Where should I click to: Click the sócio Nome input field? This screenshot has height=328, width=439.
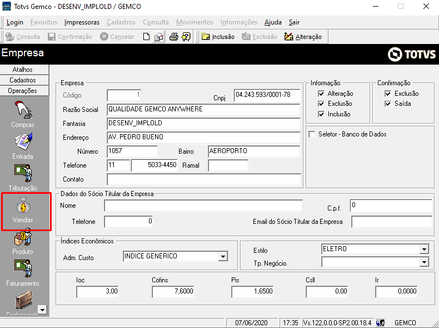[203, 205]
